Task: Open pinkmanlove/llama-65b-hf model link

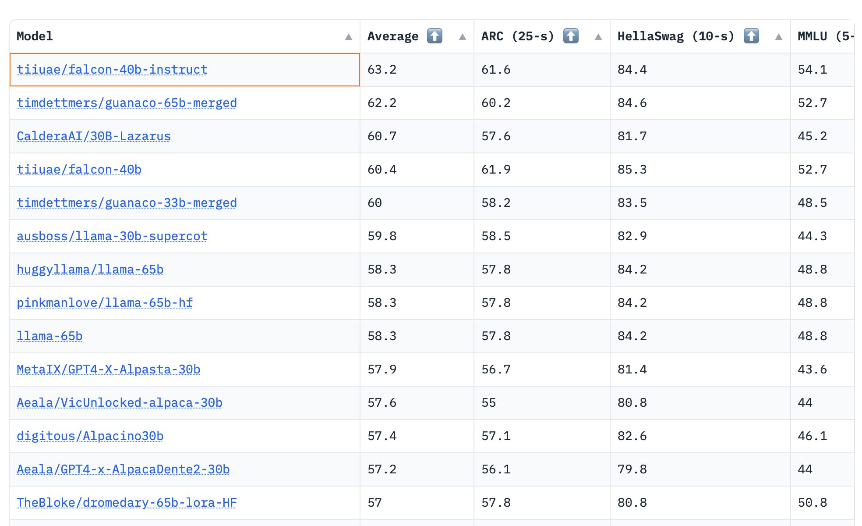Action: 105,303
